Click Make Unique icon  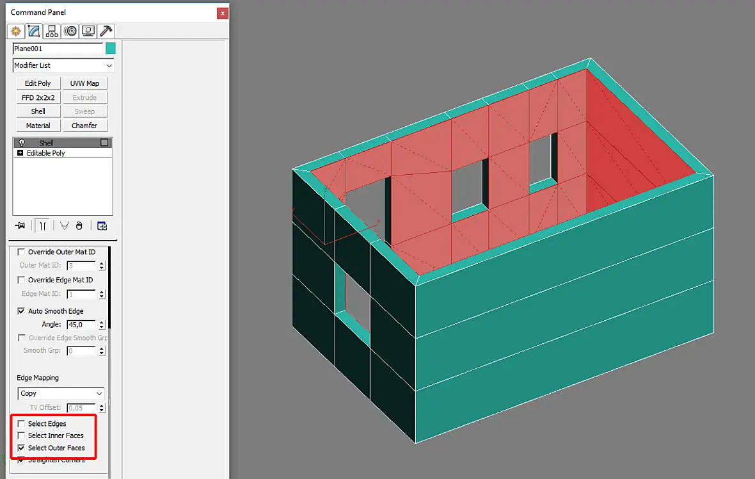pos(65,225)
